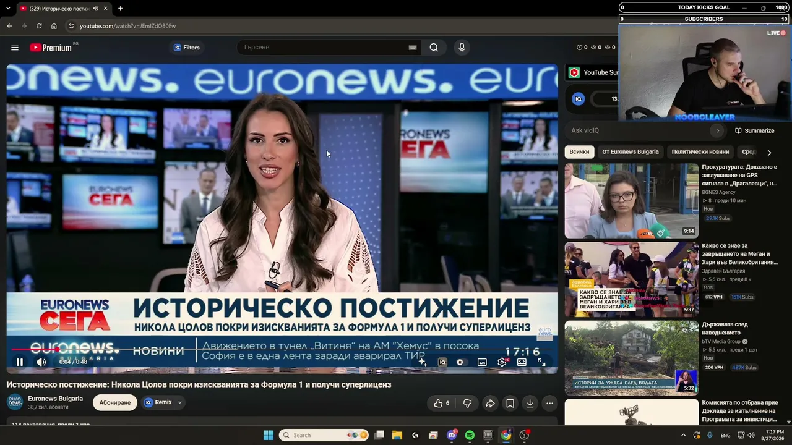Screen dimensions: 792x445
Task: Show hidden system tray icons
Action: [x=683, y=435]
